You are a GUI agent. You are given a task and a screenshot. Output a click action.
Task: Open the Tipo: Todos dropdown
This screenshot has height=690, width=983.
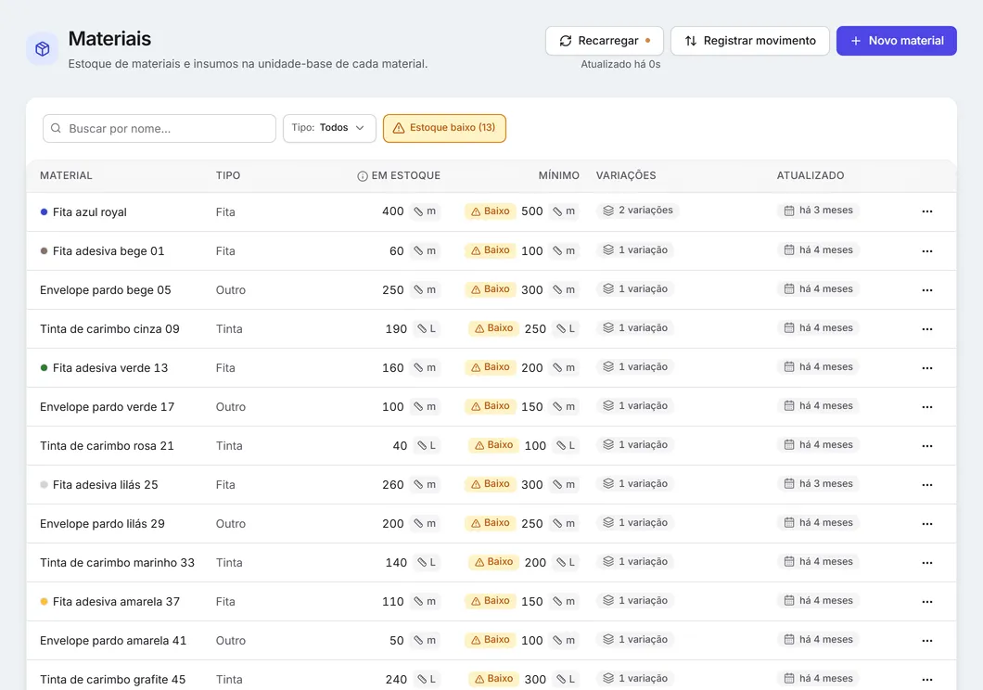(329, 128)
